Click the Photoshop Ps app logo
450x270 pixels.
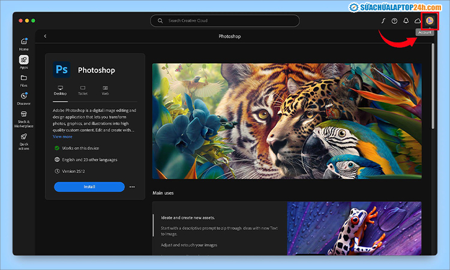[62, 70]
